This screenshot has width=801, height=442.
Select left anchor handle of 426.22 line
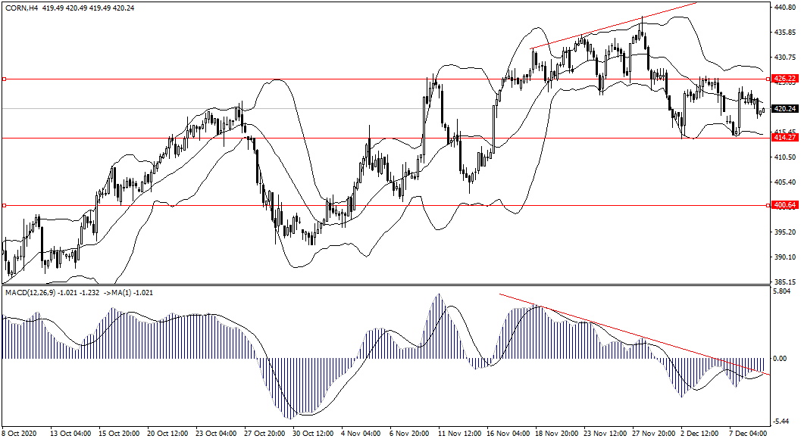coord(4,79)
